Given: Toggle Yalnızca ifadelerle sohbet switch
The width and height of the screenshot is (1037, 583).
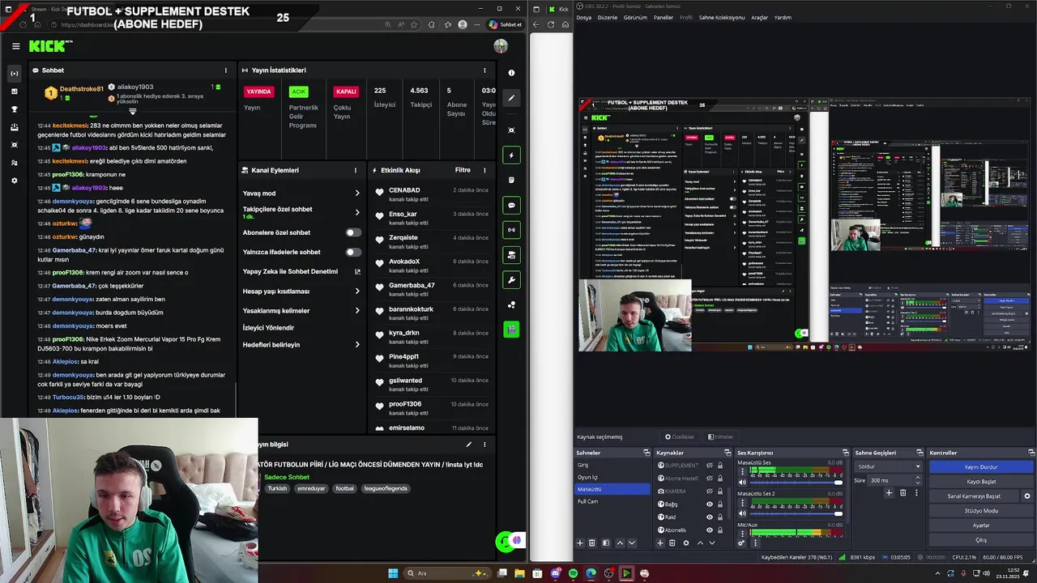Looking at the screenshot, I should tap(353, 252).
